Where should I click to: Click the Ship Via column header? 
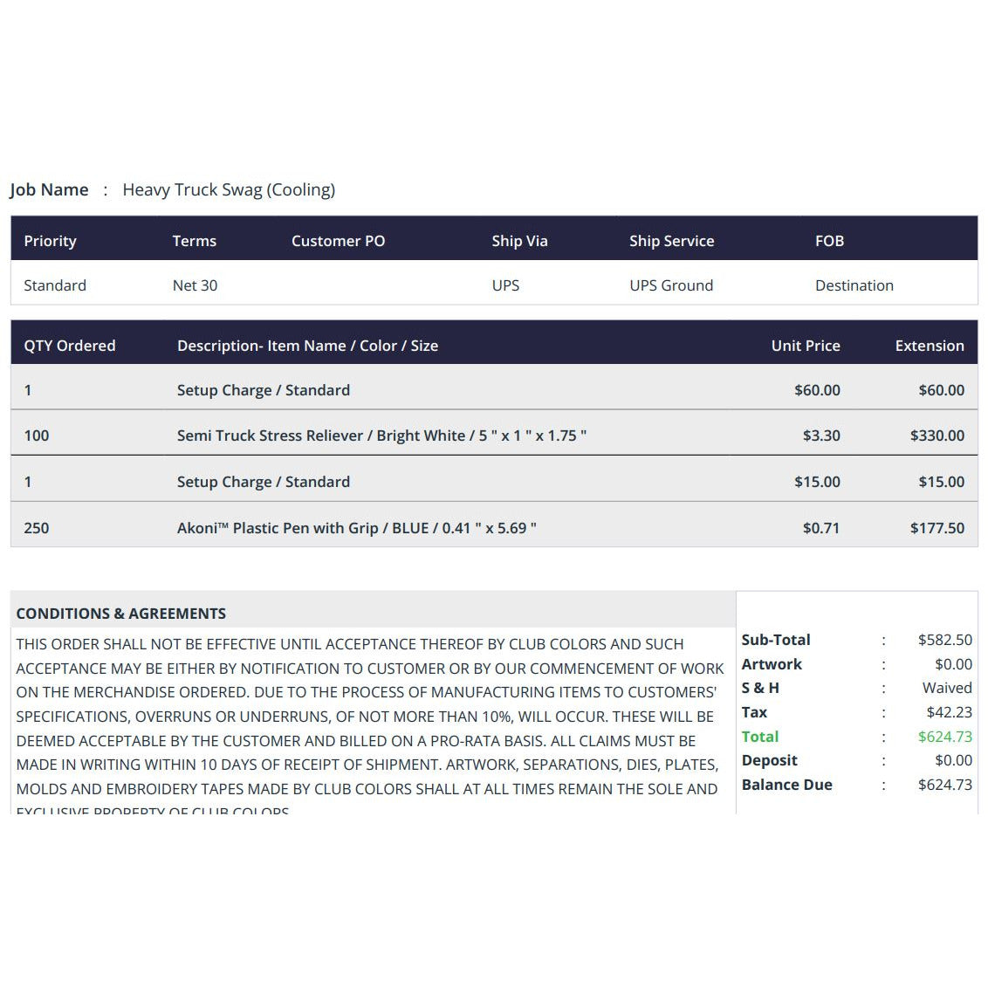click(519, 241)
